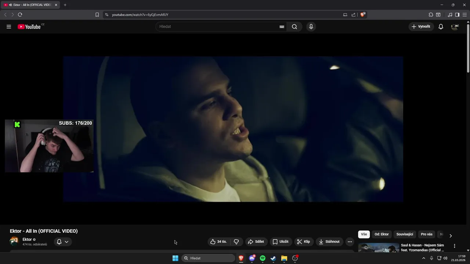Mute the tab via its speaker icon
This screenshot has width=470, height=264.
[x=10, y=5]
